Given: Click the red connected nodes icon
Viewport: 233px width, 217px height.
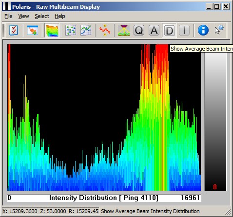Looking at the screenshot, I should [x=105, y=30].
